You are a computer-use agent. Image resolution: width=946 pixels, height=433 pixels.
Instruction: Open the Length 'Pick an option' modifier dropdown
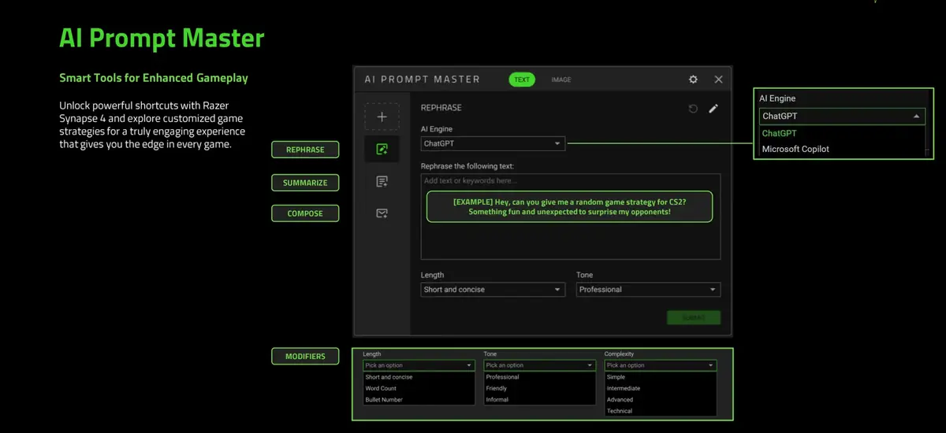[419, 365]
